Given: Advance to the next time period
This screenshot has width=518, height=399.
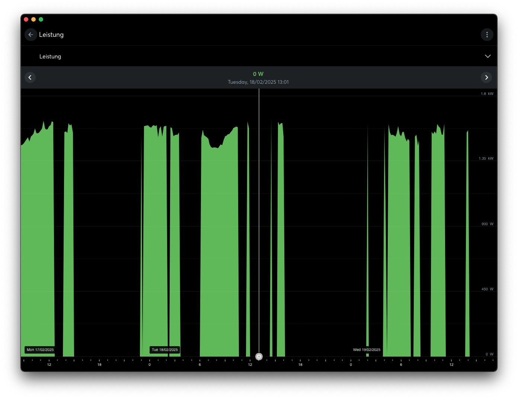Looking at the screenshot, I should click(x=486, y=77).
